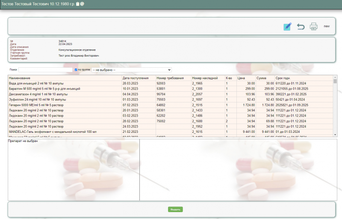Click the printer icon
The image size is (342, 219).
tap(314, 27)
